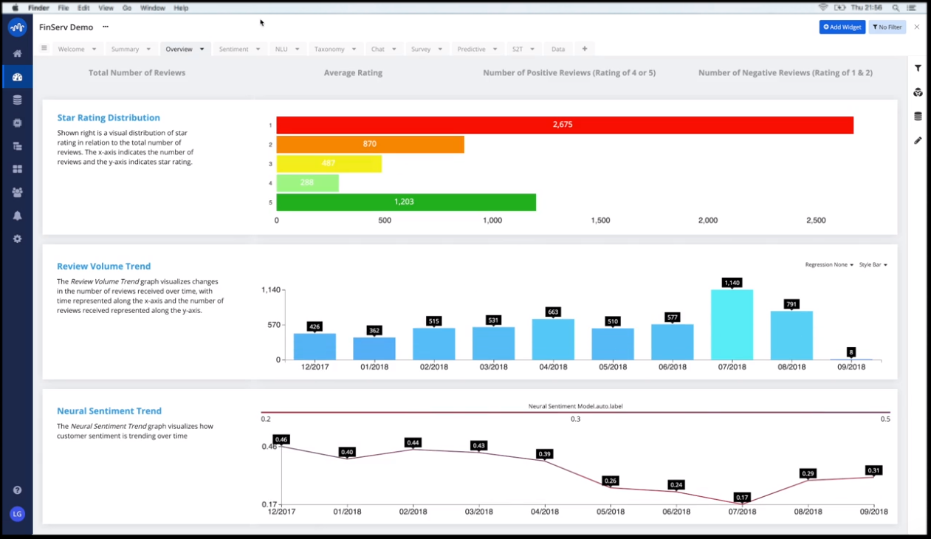Select the database icon in the left sidebar
The width and height of the screenshot is (931, 539).
click(x=17, y=100)
